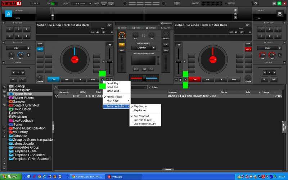The width and height of the screenshot is (288, 180).
Task: Halve loop length on deck A
Action: coord(13,73)
